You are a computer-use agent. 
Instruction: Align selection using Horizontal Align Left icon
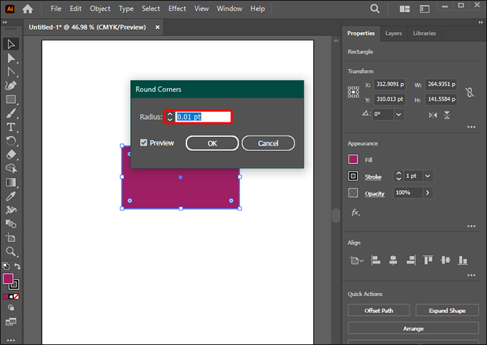376,260
